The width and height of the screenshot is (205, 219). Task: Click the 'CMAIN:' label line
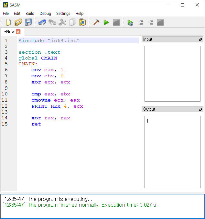(x=28, y=64)
